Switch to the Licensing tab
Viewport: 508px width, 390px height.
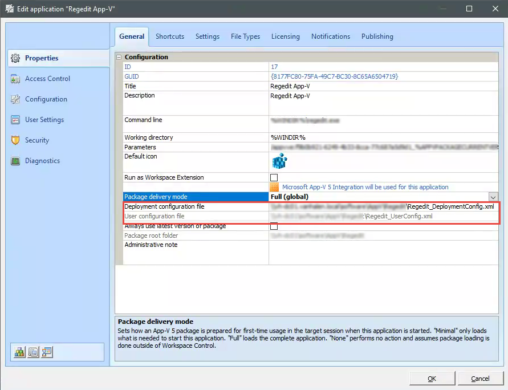click(285, 36)
